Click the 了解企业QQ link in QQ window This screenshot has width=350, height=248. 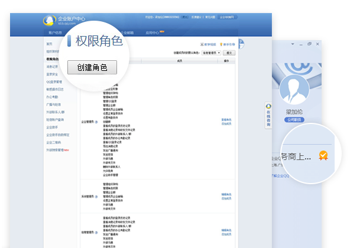(x=280, y=176)
